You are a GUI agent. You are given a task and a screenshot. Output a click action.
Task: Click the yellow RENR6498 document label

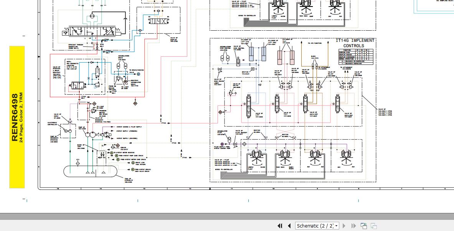coord(17,117)
